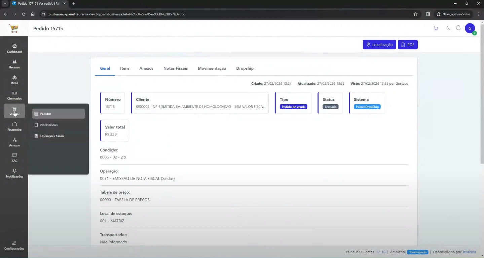
Task: Click the Valor total R$ 3.58 card
Action: [x=115, y=130]
